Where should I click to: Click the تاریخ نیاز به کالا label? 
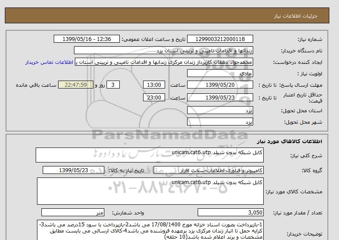(126, 170)
